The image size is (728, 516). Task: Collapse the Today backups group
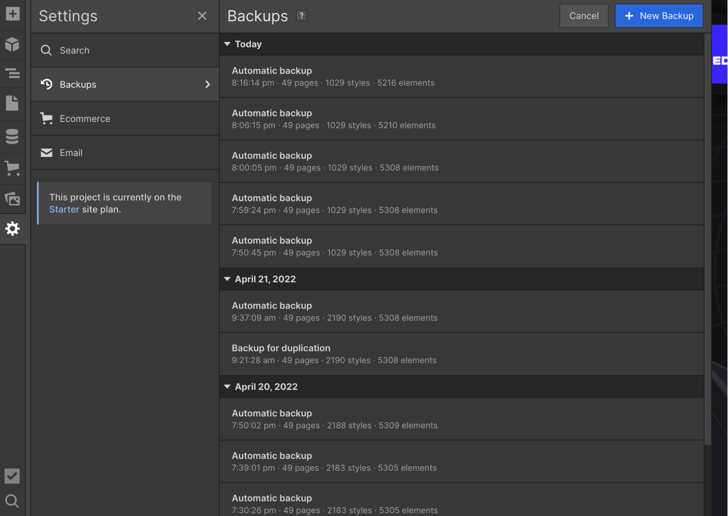tap(227, 44)
